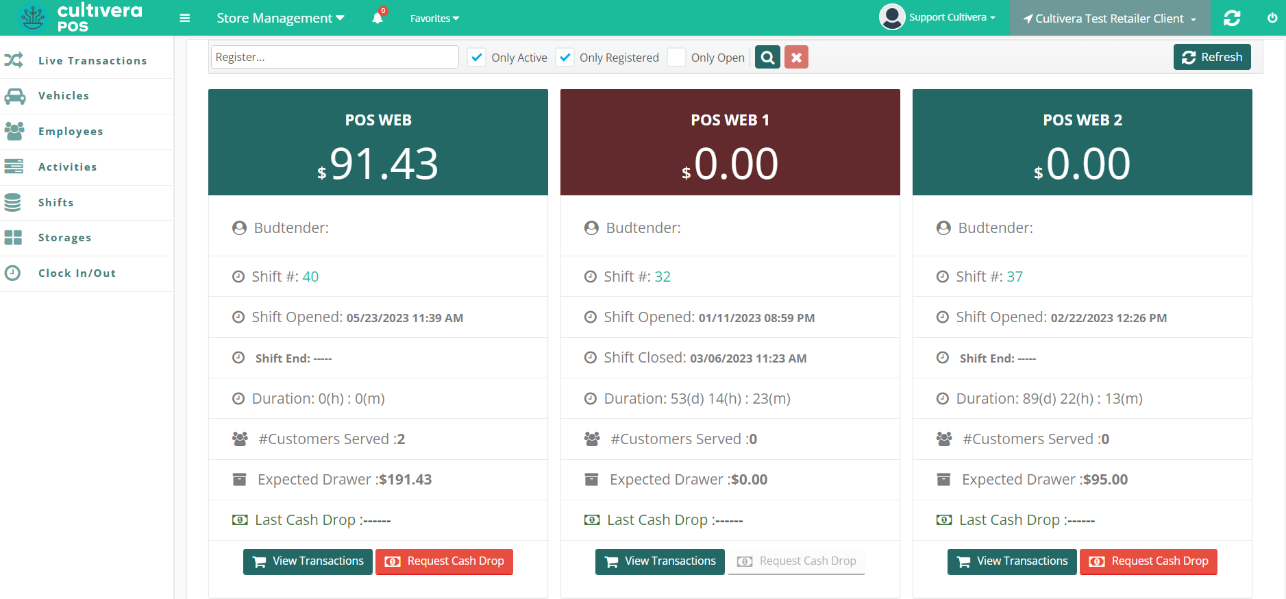Screen dimensions: 1286x599
Task: Click the Support Cultivera user avatar
Action: (x=892, y=17)
